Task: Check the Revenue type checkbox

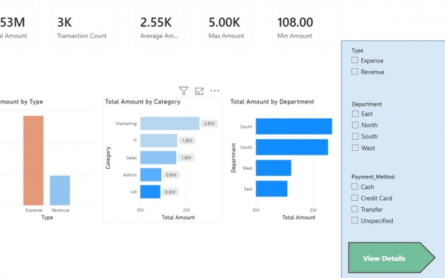Action: coord(355,72)
